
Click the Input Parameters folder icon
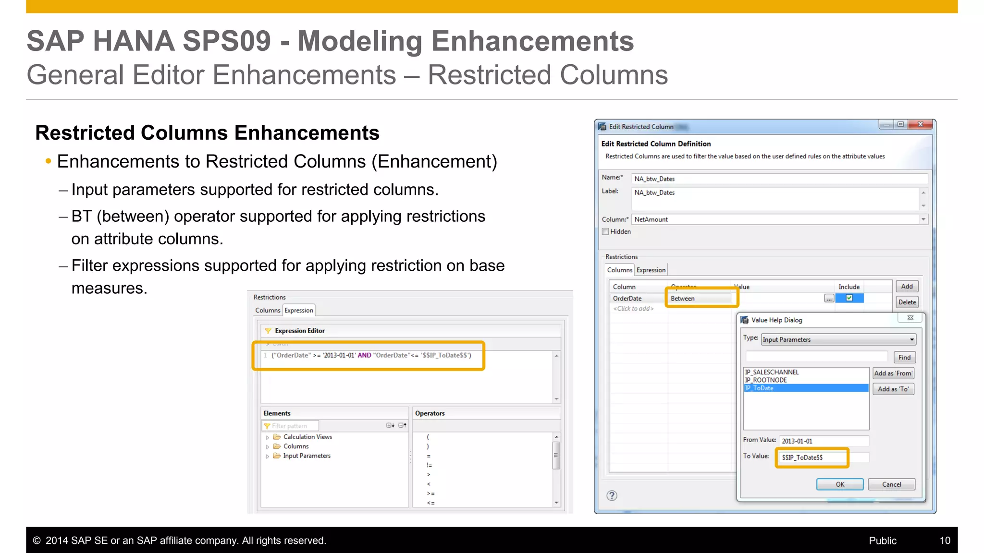pos(277,456)
